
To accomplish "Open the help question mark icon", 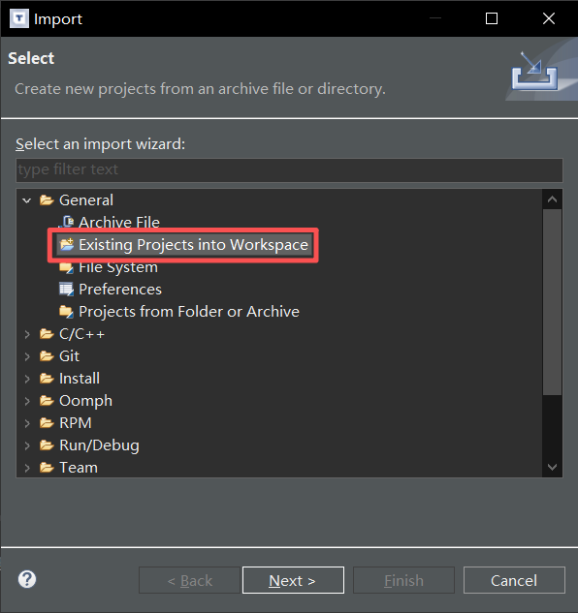I will 27,579.
